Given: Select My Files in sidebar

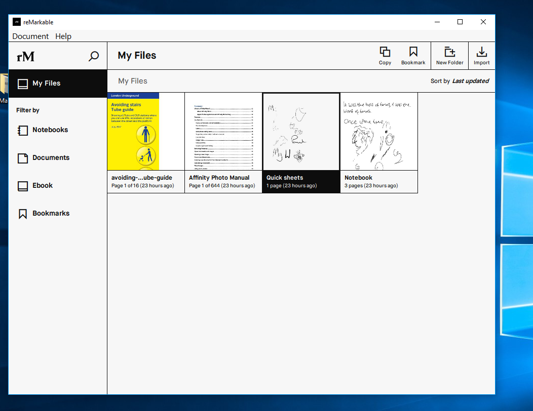Looking at the screenshot, I should [46, 84].
